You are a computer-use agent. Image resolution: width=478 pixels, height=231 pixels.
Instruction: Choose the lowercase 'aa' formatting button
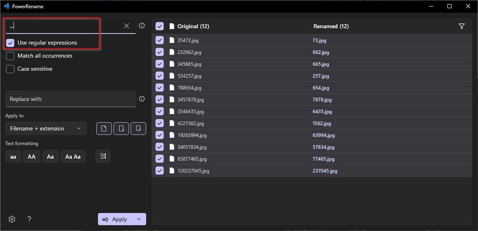[x=13, y=156]
